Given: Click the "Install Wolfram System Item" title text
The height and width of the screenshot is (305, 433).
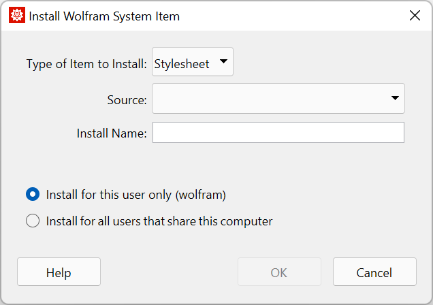Looking at the screenshot, I should pos(104,16).
